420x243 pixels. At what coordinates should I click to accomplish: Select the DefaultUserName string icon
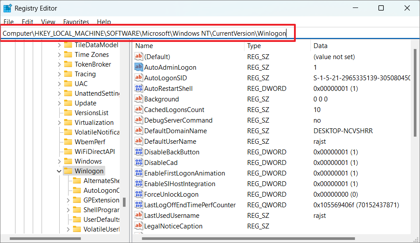coord(138,141)
